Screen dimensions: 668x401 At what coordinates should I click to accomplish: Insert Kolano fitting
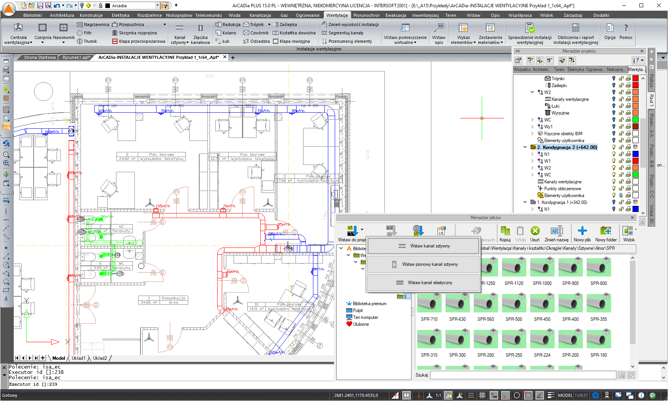click(x=226, y=33)
